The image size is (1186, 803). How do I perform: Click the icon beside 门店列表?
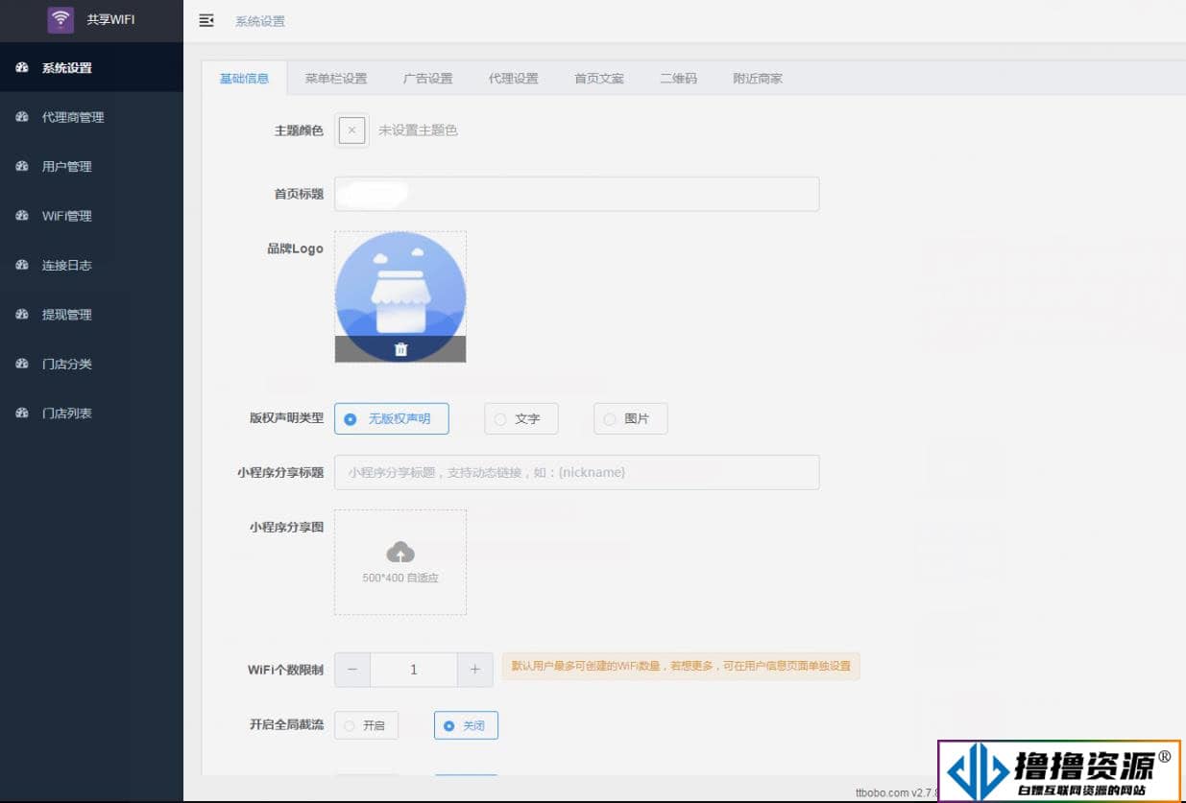[x=22, y=413]
